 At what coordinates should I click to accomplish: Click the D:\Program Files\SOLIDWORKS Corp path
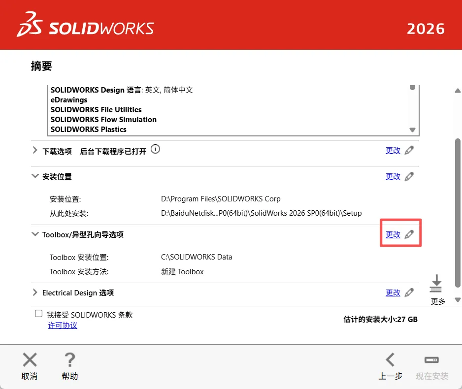[221, 199]
